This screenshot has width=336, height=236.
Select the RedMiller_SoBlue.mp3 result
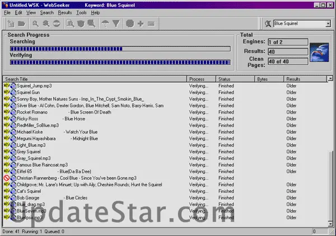click(165, 125)
